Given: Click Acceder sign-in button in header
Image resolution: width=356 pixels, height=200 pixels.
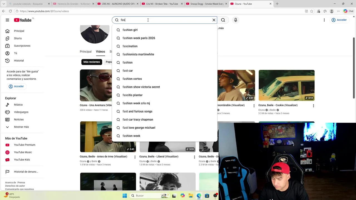Looking at the screenshot, I should 339,20.
